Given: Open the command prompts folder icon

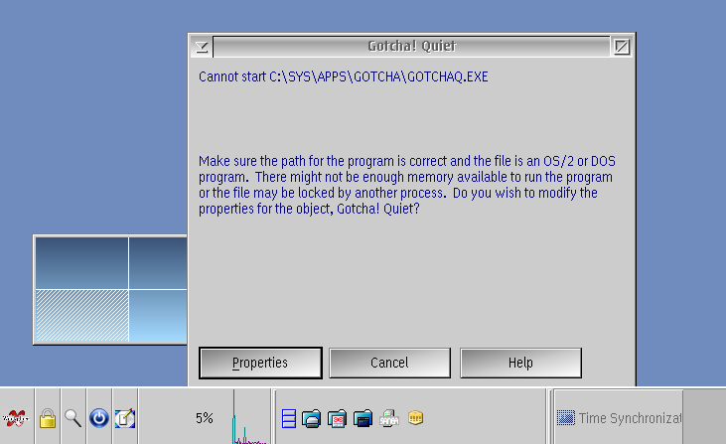Looking at the screenshot, I should click(x=363, y=418).
